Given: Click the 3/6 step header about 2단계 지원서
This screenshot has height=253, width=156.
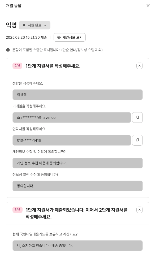Looking at the screenshot, I should pyautogui.click(x=76, y=213).
